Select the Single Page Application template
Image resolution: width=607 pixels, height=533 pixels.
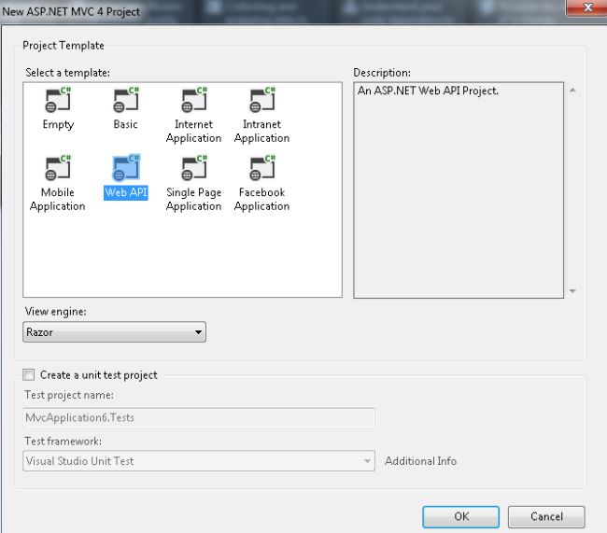194,184
